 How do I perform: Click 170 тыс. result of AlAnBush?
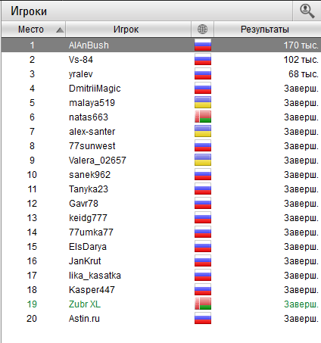click(x=301, y=45)
